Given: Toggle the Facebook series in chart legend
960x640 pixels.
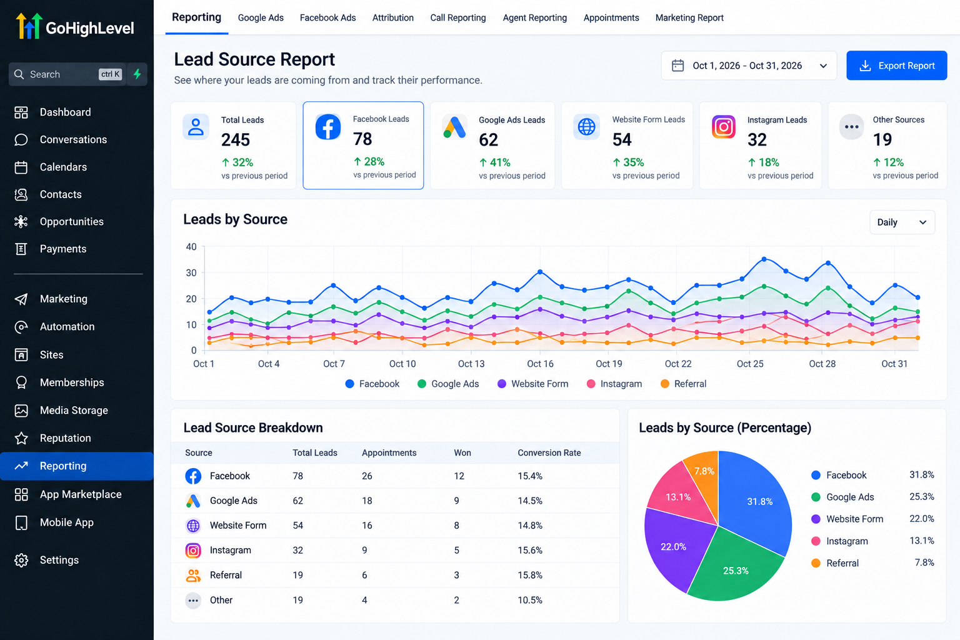Looking at the screenshot, I should click(x=372, y=384).
